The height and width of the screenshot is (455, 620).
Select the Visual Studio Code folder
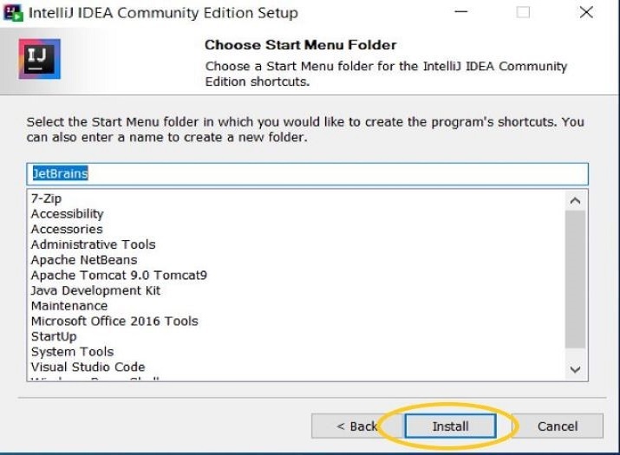click(88, 367)
